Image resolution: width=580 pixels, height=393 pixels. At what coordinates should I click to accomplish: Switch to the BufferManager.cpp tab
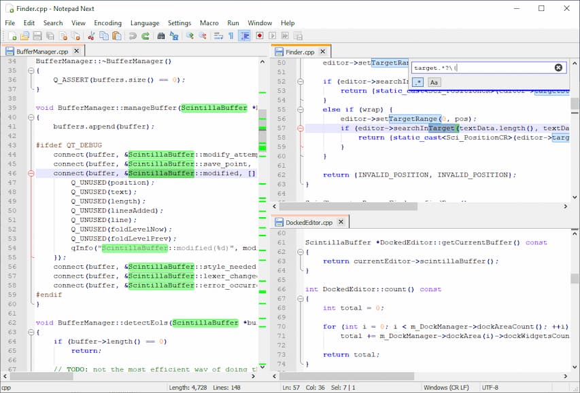point(43,52)
